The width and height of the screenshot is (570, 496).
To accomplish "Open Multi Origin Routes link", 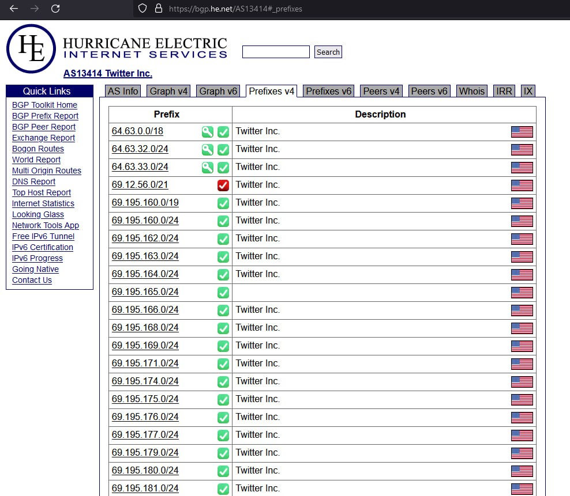I will pos(47,171).
